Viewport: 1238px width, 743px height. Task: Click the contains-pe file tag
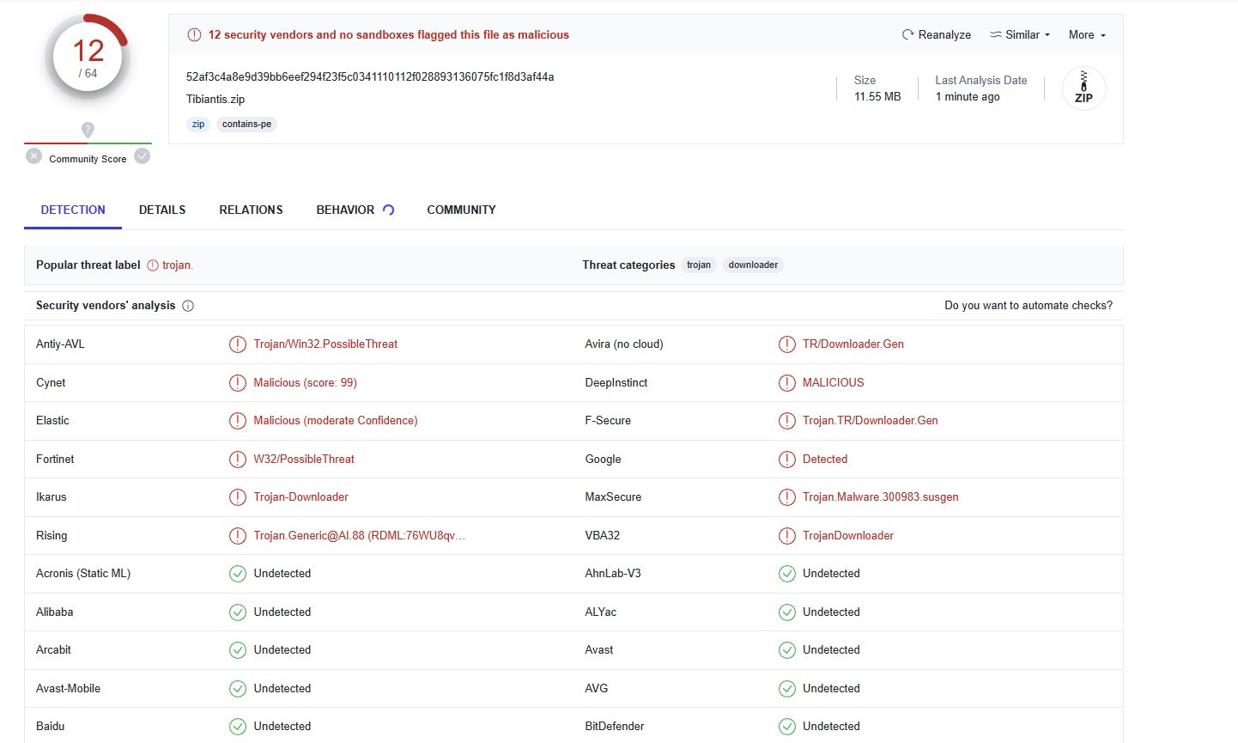(246, 124)
